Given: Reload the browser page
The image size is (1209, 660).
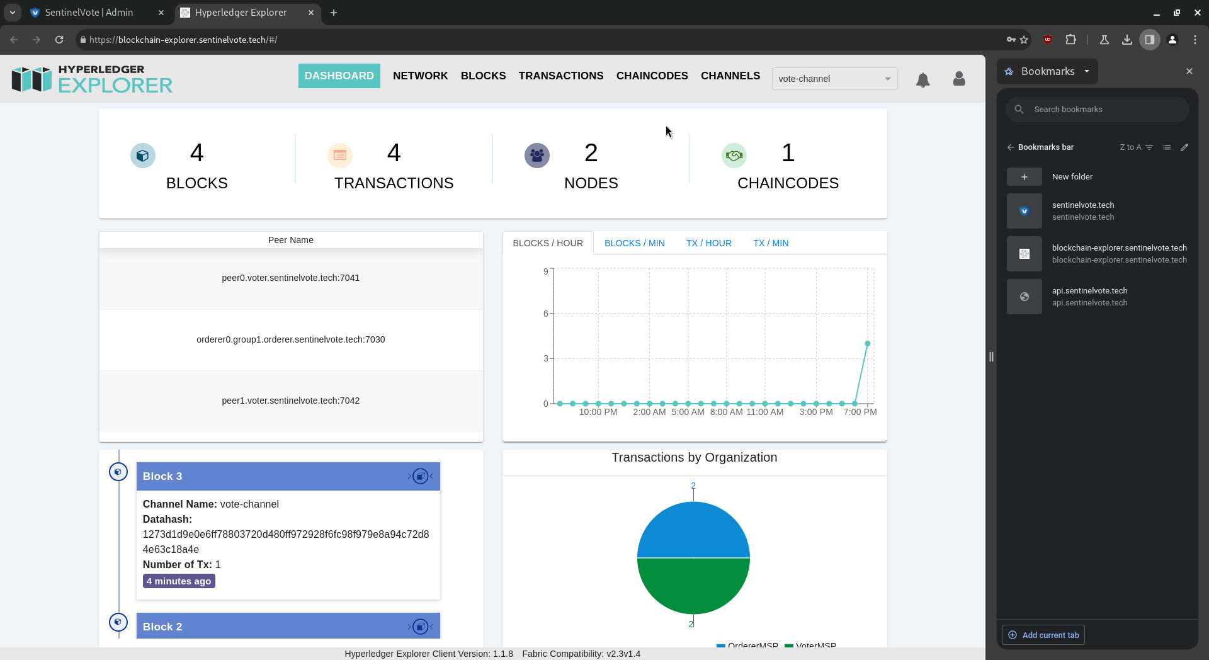Looking at the screenshot, I should [x=59, y=40].
